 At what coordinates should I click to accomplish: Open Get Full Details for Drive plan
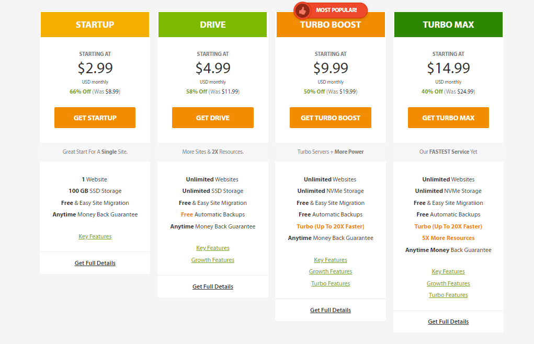(x=213, y=286)
